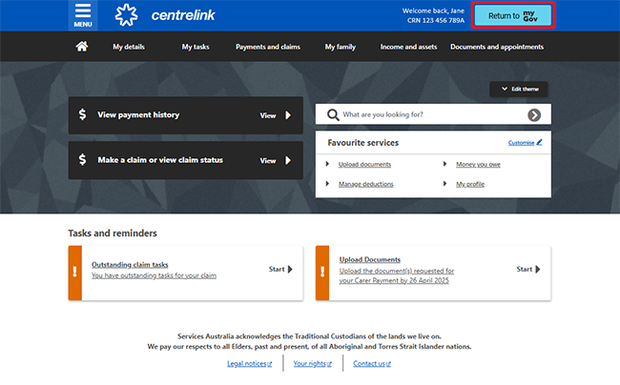Click the pencil icon next to Customise
This screenshot has height=385, width=620.
point(539,142)
